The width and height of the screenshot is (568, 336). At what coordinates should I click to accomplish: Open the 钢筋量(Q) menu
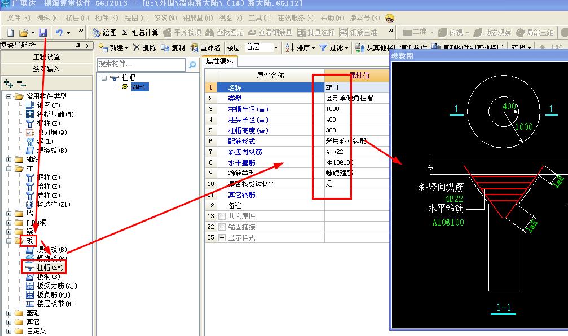198,17
